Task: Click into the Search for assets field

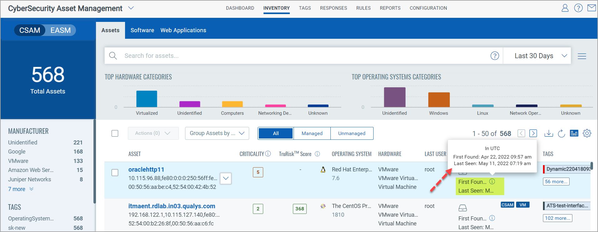Action: tap(303, 56)
